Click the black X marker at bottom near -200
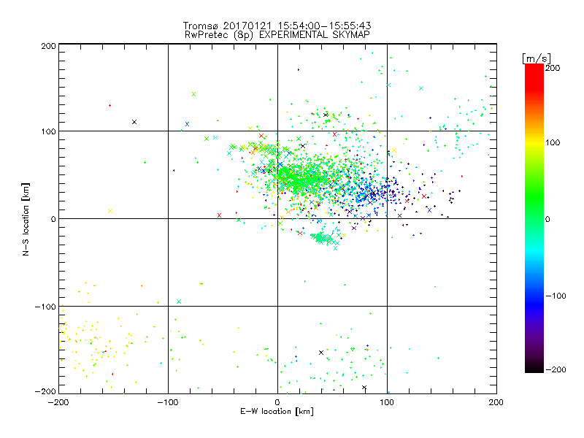 (364, 388)
